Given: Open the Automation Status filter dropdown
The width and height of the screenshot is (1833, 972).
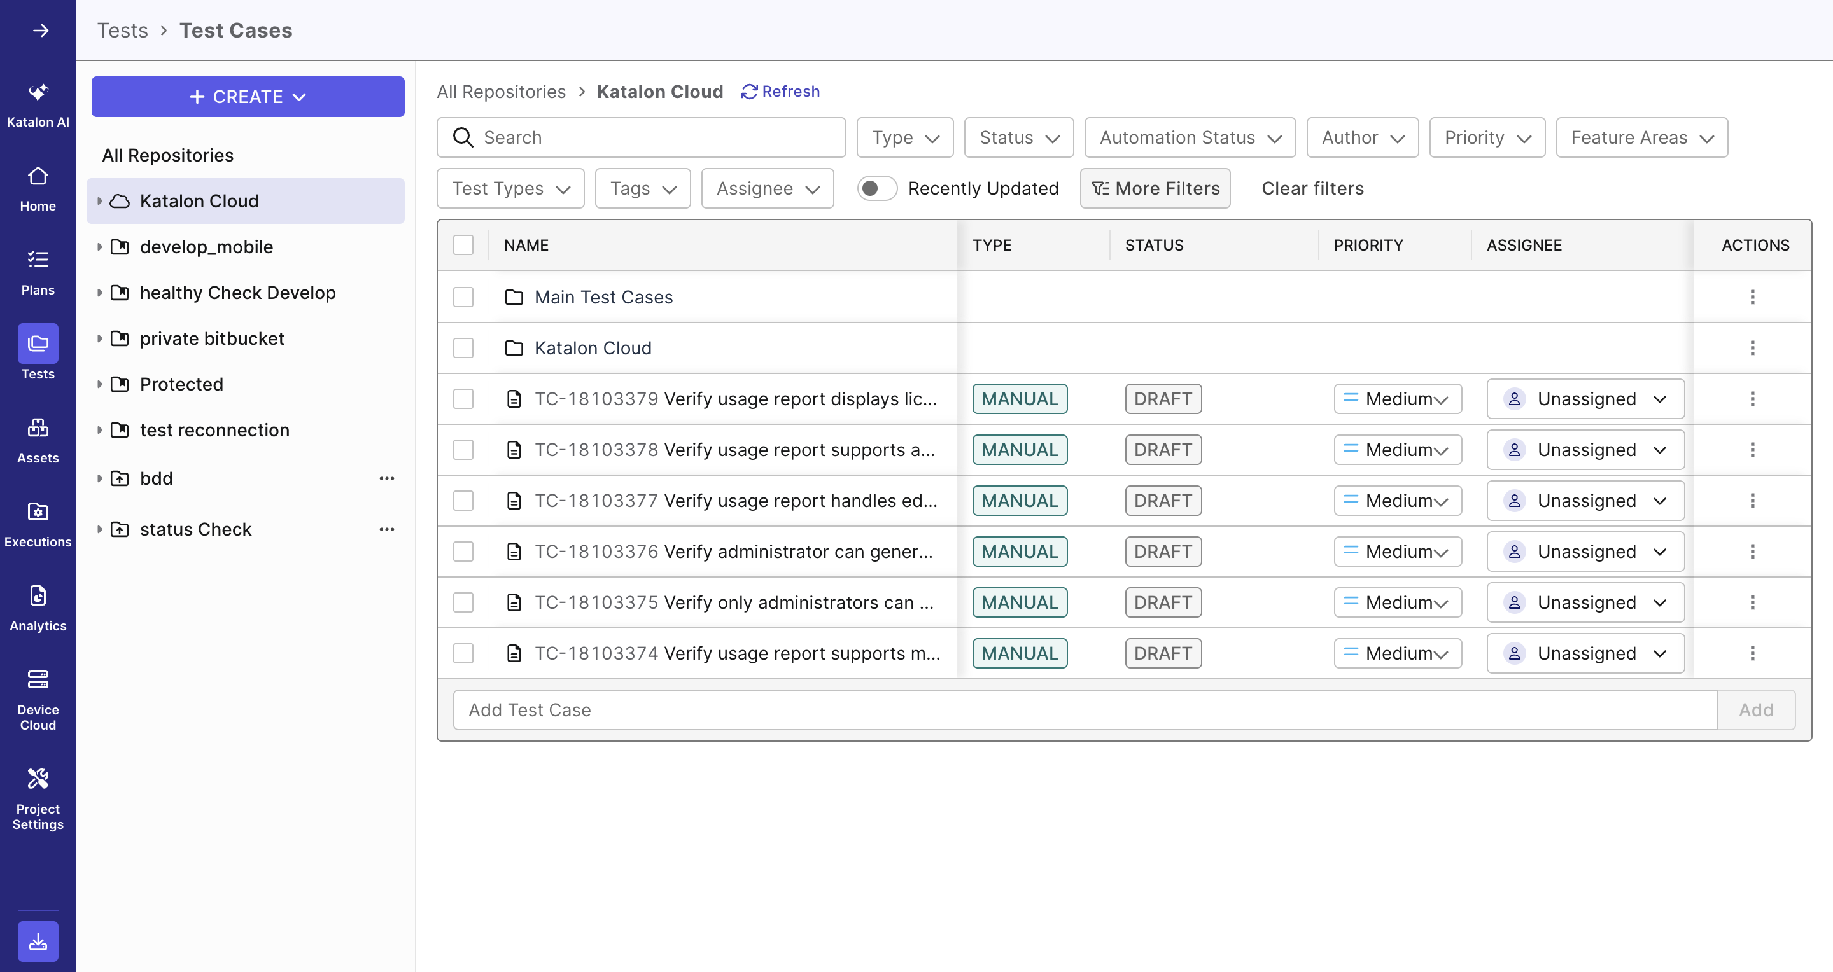Looking at the screenshot, I should pyautogui.click(x=1190, y=137).
